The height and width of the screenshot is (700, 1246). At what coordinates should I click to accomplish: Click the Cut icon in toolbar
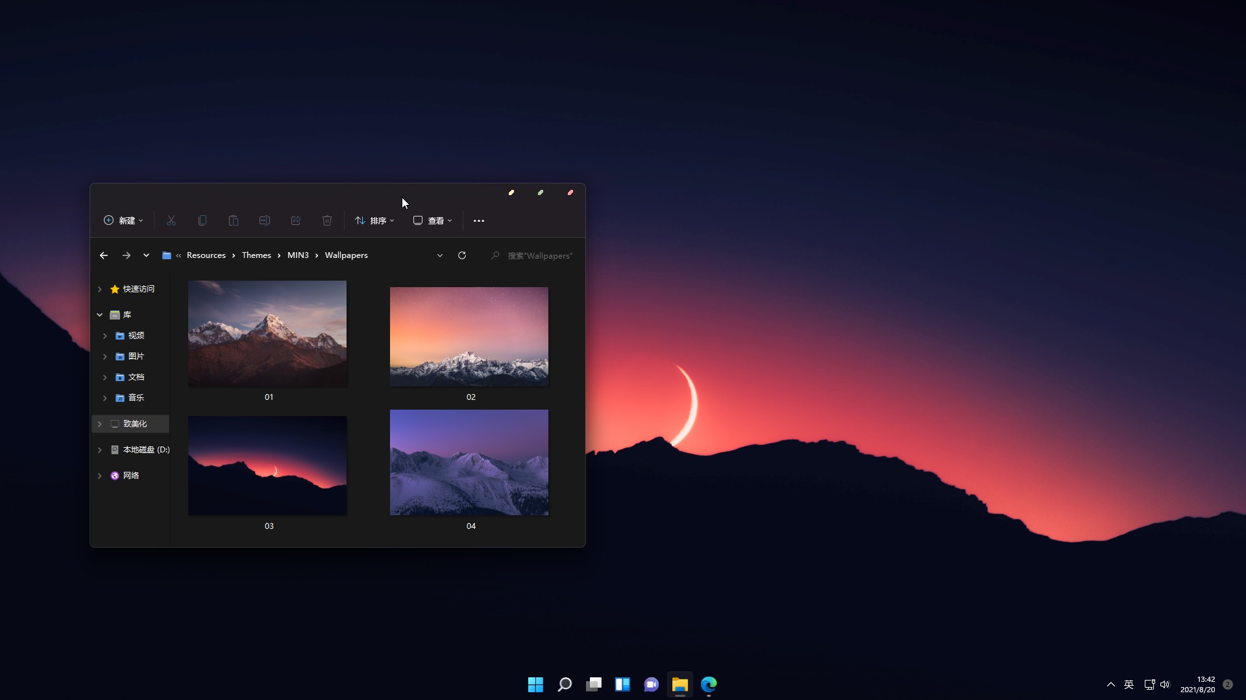tap(171, 220)
